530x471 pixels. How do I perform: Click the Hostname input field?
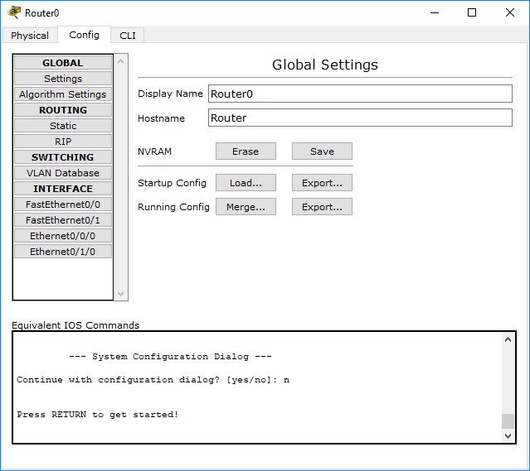360,118
